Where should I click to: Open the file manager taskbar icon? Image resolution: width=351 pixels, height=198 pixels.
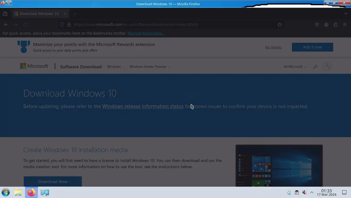point(18,192)
